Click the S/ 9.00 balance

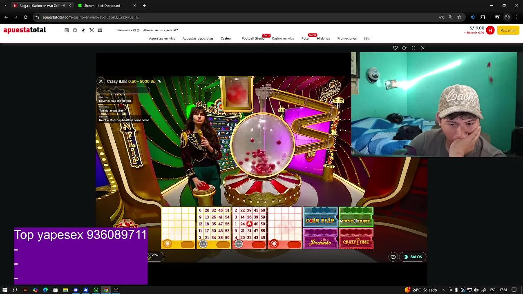pyautogui.click(x=477, y=28)
